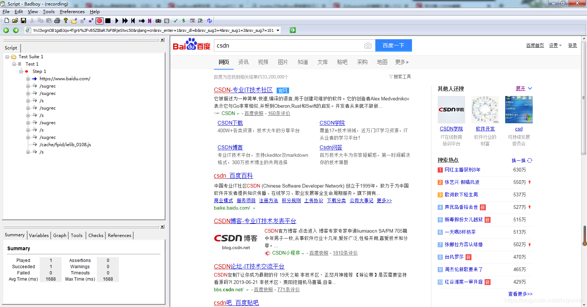Go back with the green left arrow
Image resolution: width=587 pixels, height=307 pixels.
[6, 30]
